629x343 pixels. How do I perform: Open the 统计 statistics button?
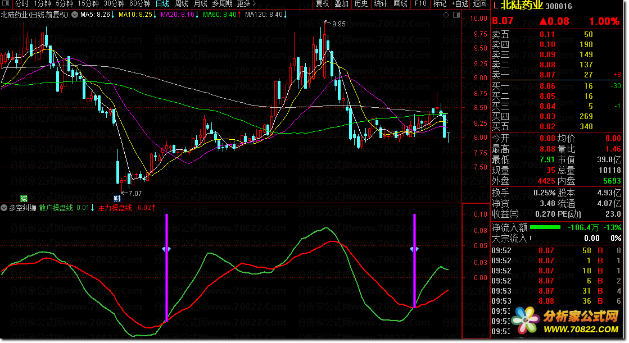tap(381, 3)
